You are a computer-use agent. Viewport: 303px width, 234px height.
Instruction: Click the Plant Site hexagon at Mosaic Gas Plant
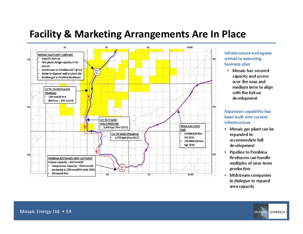96,72
